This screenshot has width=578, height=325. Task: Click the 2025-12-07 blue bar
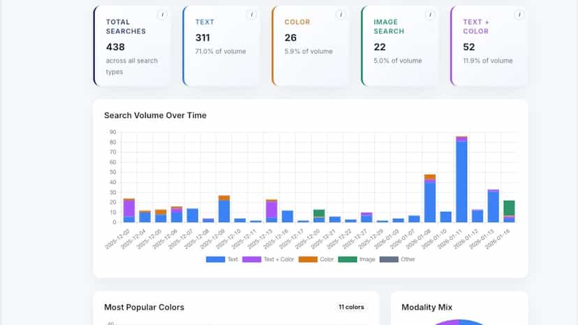(x=193, y=216)
